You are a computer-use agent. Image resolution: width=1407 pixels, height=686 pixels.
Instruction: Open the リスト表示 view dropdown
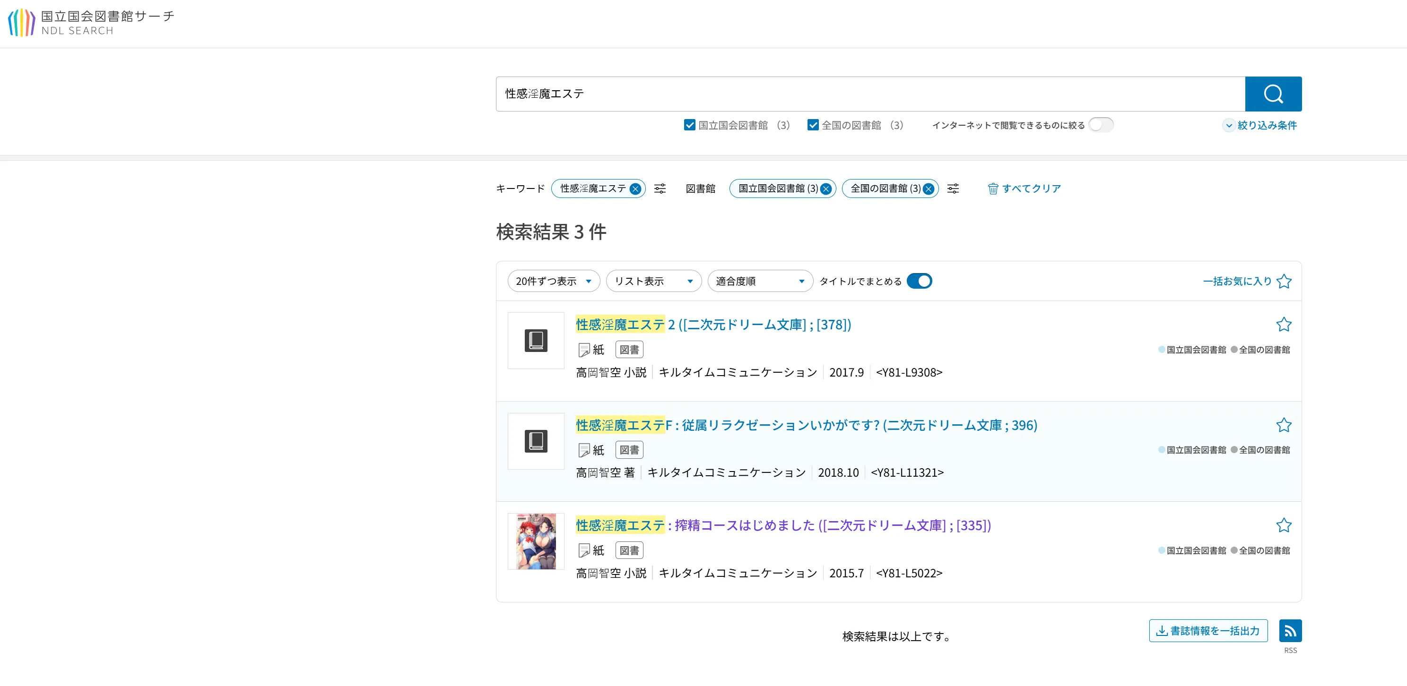click(x=653, y=281)
